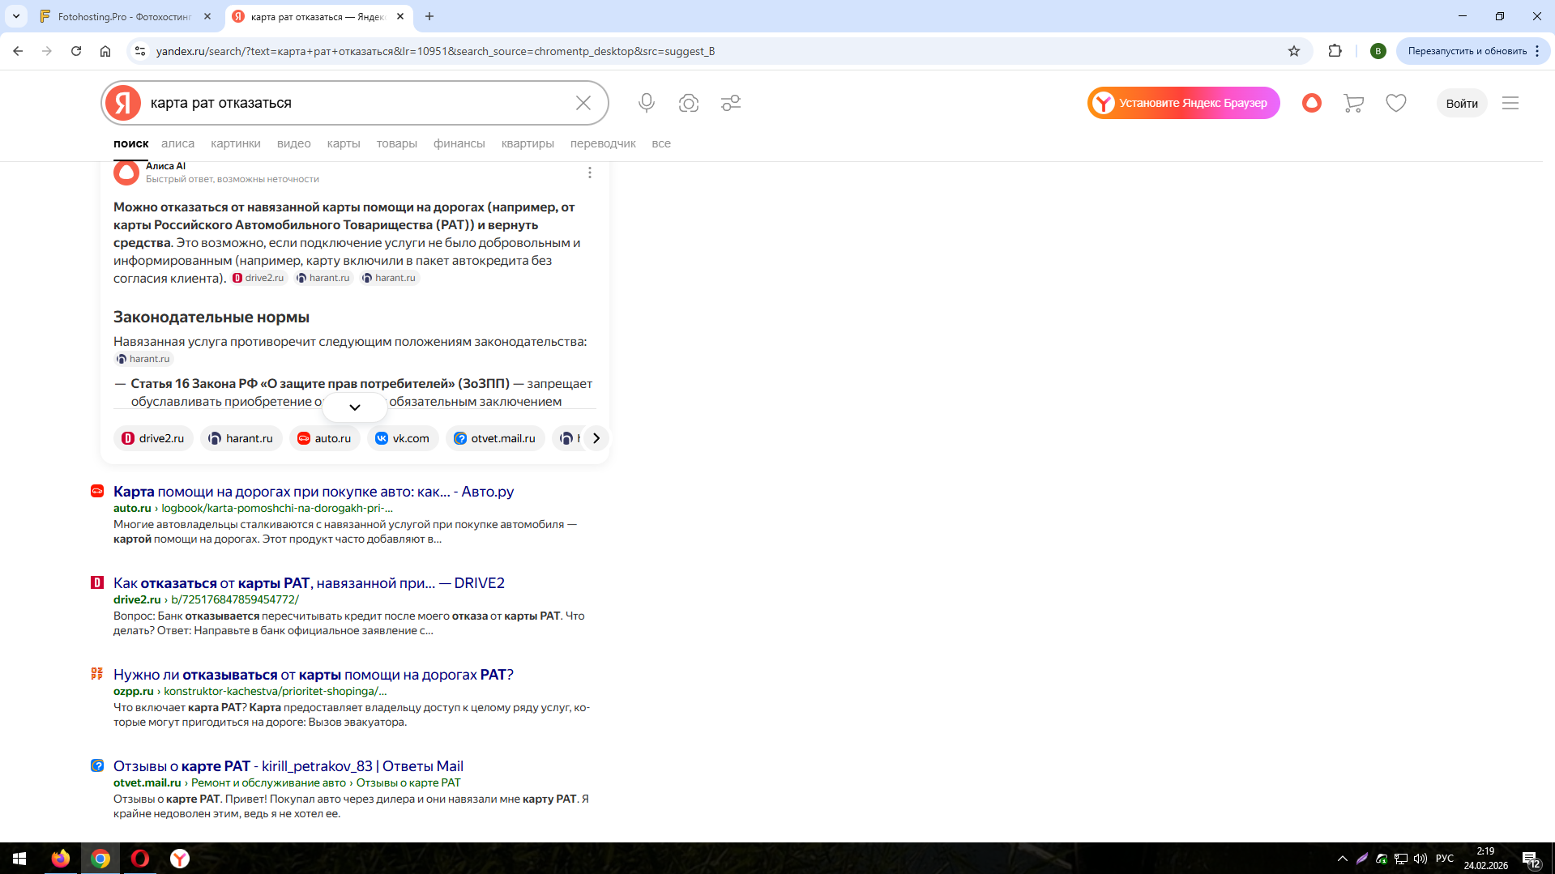Click otvet.mail.ru source chip
Image resolution: width=1555 pixels, height=874 pixels.
(x=495, y=438)
